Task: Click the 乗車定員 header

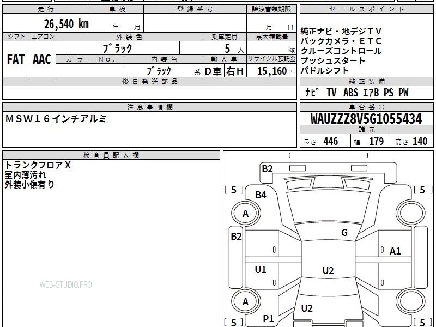Action: point(224,37)
